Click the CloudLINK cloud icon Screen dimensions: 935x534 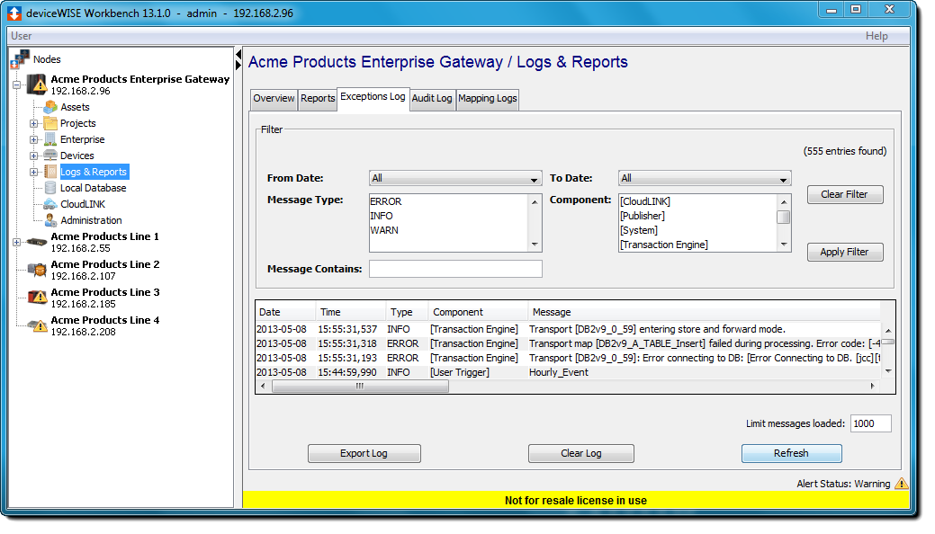pyautogui.click(x=50, y=204)
